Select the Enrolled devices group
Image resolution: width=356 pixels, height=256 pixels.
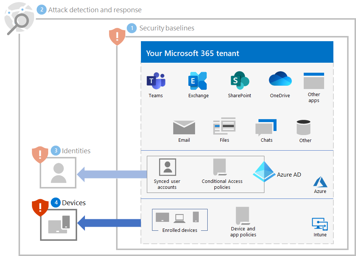coord(179,220)
